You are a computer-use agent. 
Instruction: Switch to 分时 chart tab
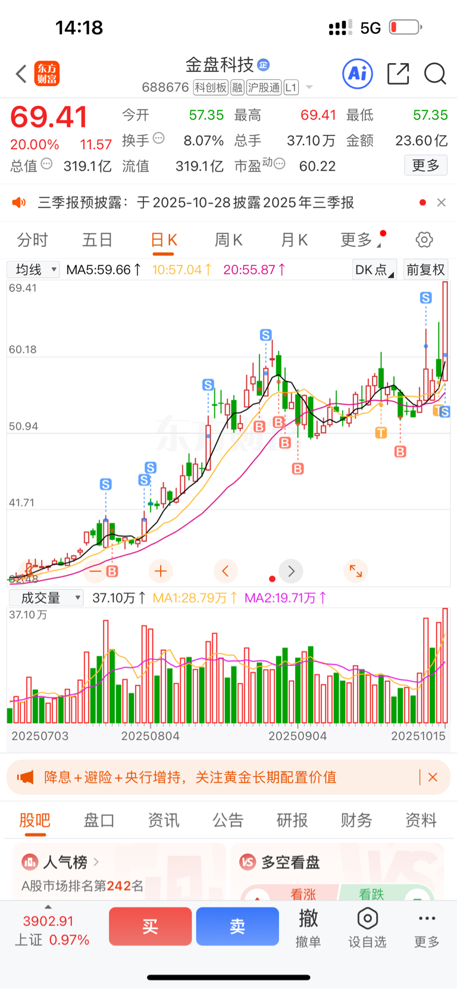[32, 240]
